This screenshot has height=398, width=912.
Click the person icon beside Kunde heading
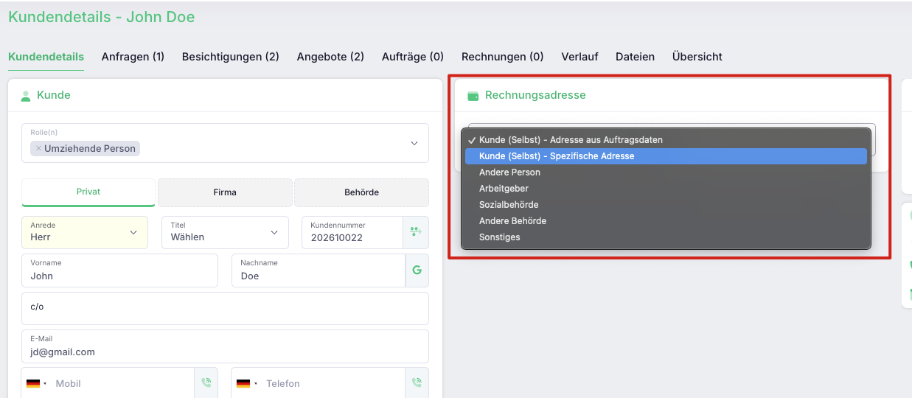click(26, 96)
